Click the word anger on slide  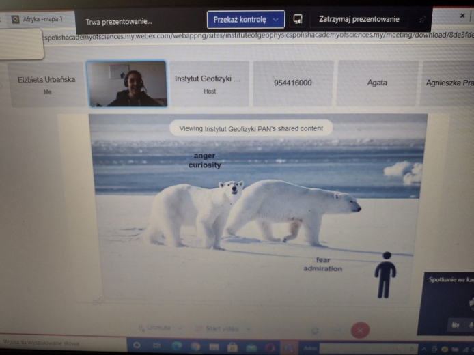(x=204, y=156)
